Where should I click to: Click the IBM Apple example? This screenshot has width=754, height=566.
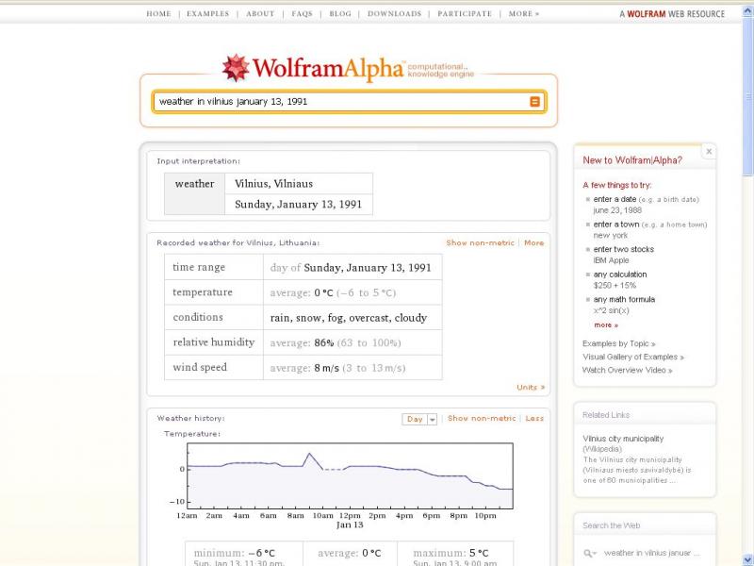point(611,260)
